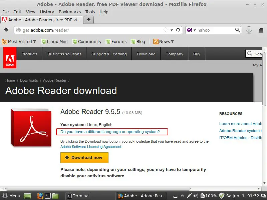Click the red Adobe logo
The width and height of the screenshot is (267, 200).
coord(10,58)
